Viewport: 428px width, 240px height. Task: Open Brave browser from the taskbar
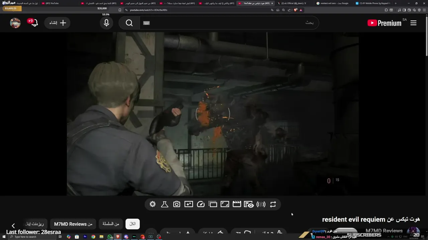118,237
